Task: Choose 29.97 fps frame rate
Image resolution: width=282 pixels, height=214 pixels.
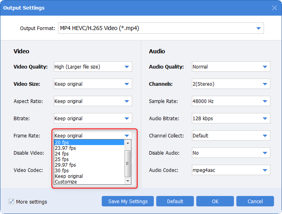Action: 89,165
